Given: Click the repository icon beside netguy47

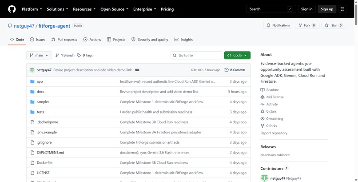Looking at the screenshot, I should 10,26.
